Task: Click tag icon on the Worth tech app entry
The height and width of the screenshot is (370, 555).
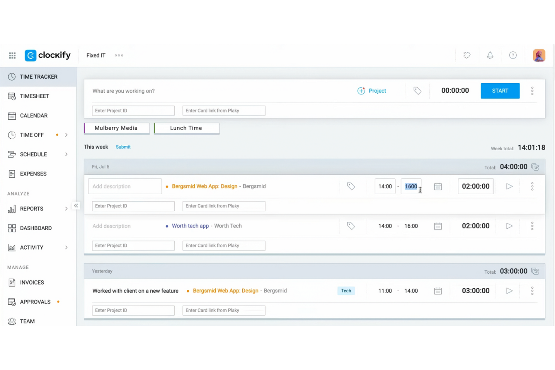Action: (x=351, y=226)
